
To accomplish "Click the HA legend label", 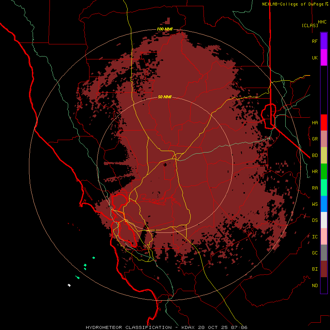I will [x=315, y=122].
